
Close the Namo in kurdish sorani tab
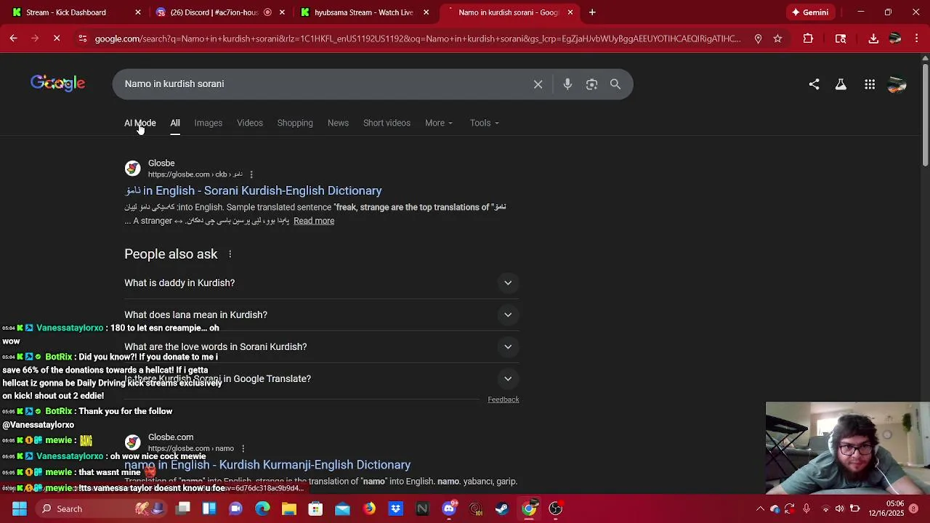coord(570,12)
